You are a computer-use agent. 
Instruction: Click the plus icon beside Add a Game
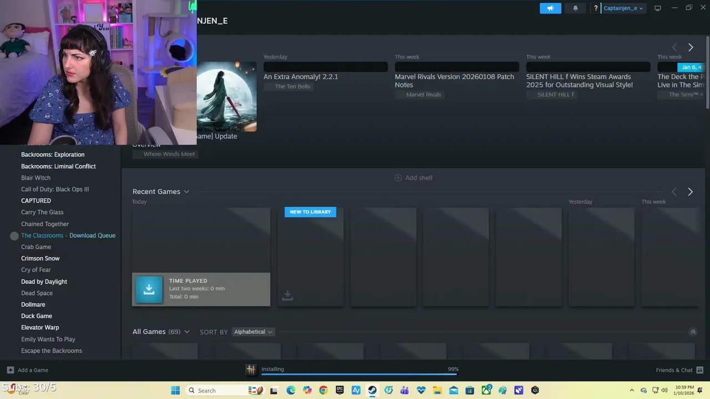click(10, 370)
